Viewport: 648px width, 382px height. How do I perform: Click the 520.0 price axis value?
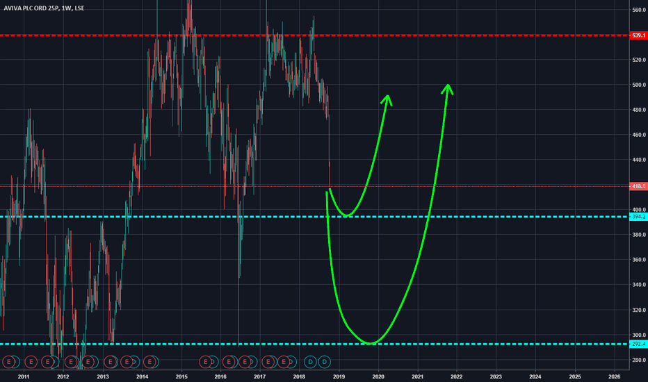click(x=639, y=60)
